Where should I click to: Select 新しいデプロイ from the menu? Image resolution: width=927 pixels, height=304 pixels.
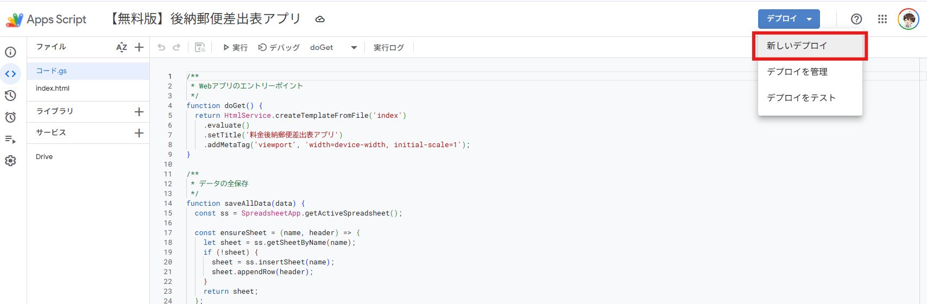coord(809,46)
